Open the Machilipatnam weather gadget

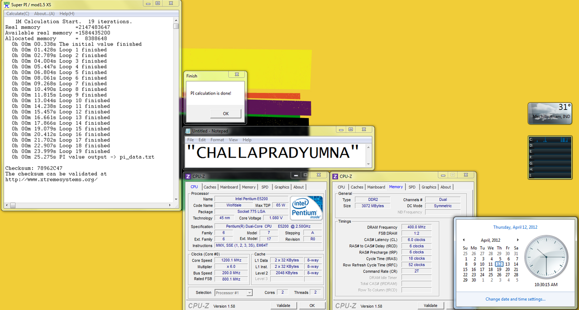pyautogui.click(x=550, y=113)
